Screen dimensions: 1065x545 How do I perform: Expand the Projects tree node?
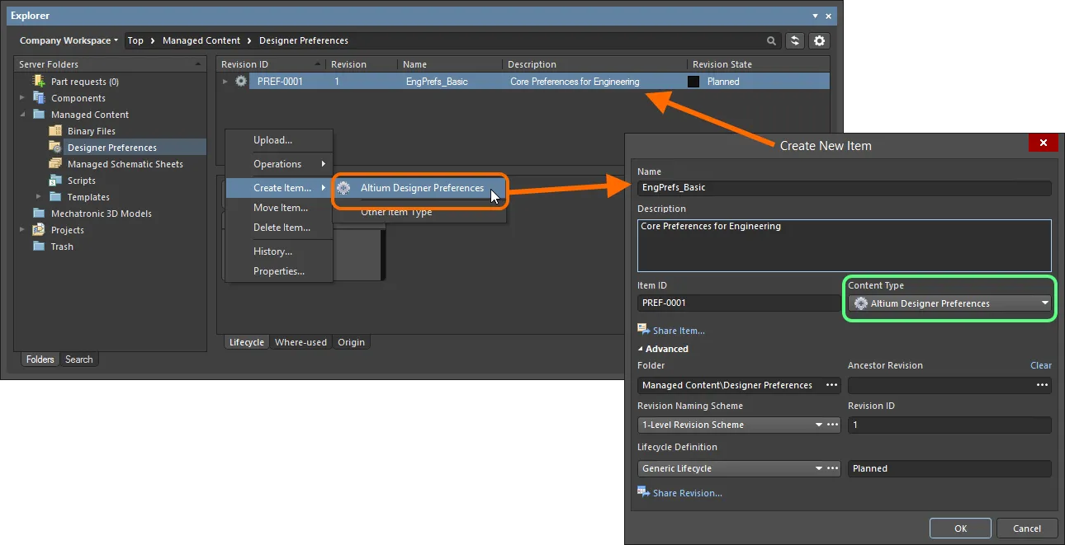(23, 230)
